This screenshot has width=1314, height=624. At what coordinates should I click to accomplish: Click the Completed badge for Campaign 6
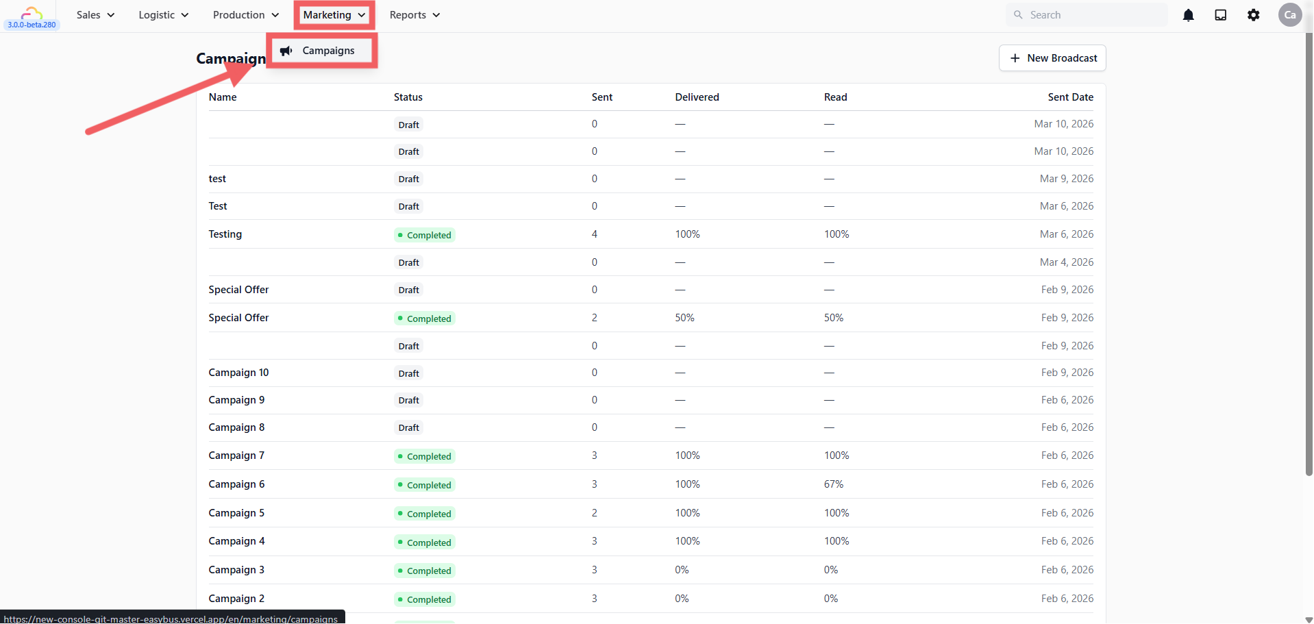[x=425, y=485]
